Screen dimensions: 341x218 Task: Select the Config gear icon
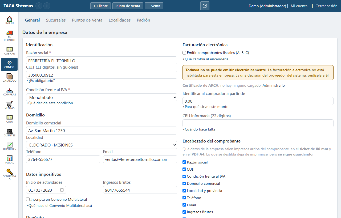(9, 64)
